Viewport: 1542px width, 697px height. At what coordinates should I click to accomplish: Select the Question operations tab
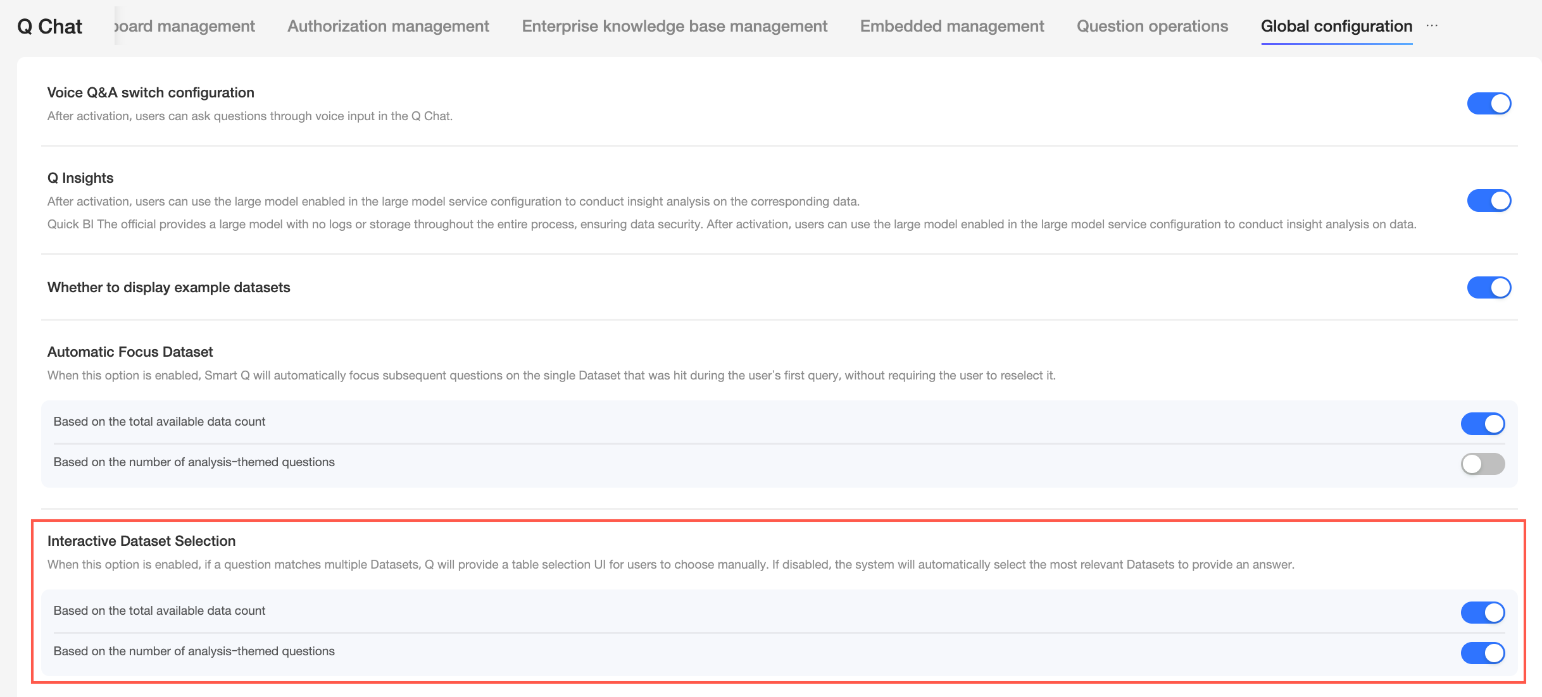[1152, 26]
